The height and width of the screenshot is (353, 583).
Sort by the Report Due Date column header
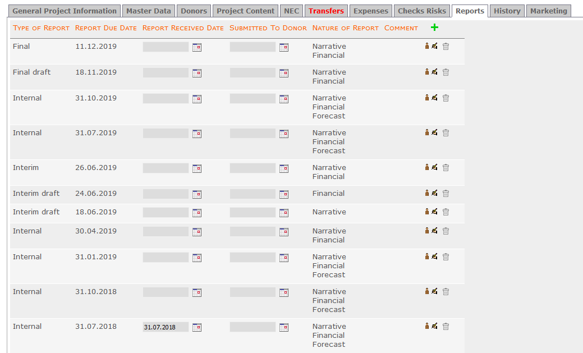coord(105,27)
